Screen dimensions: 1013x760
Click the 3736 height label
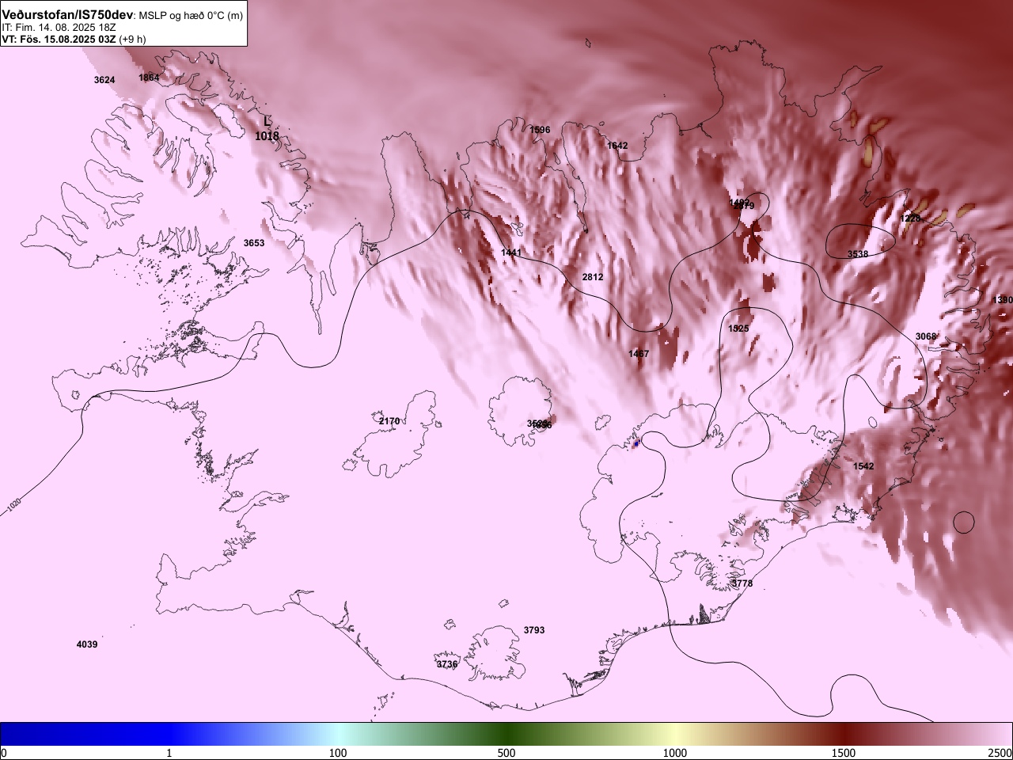pyautogui.click(x=447, y=664)
